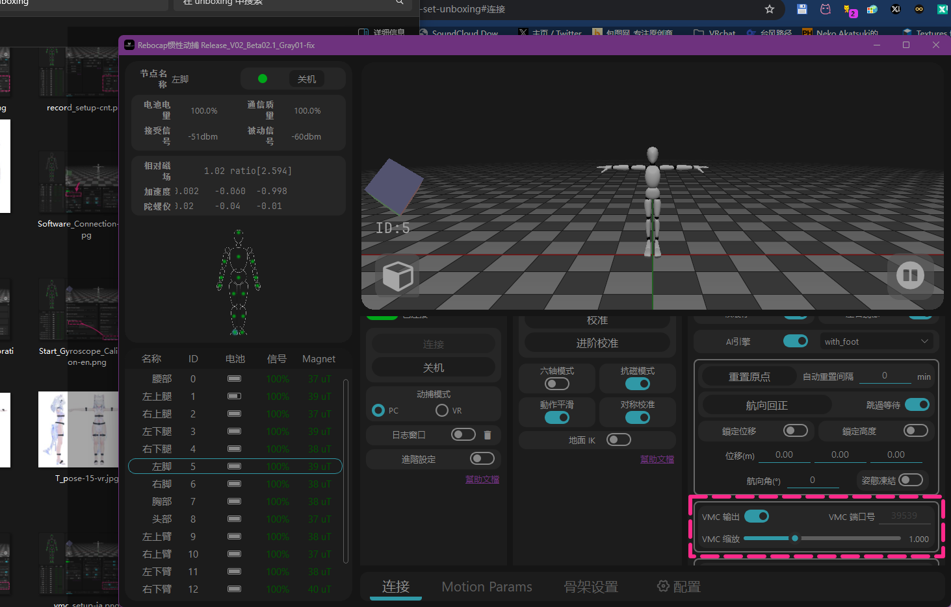Click the battery icon in the 头部 row

pyautogui.click(x=234, y=519)
